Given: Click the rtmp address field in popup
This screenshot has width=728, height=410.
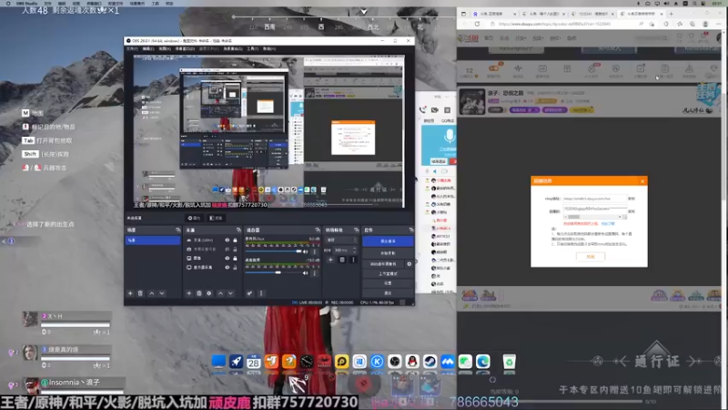Looking at the screenshot, I should (x=594, y=199).
